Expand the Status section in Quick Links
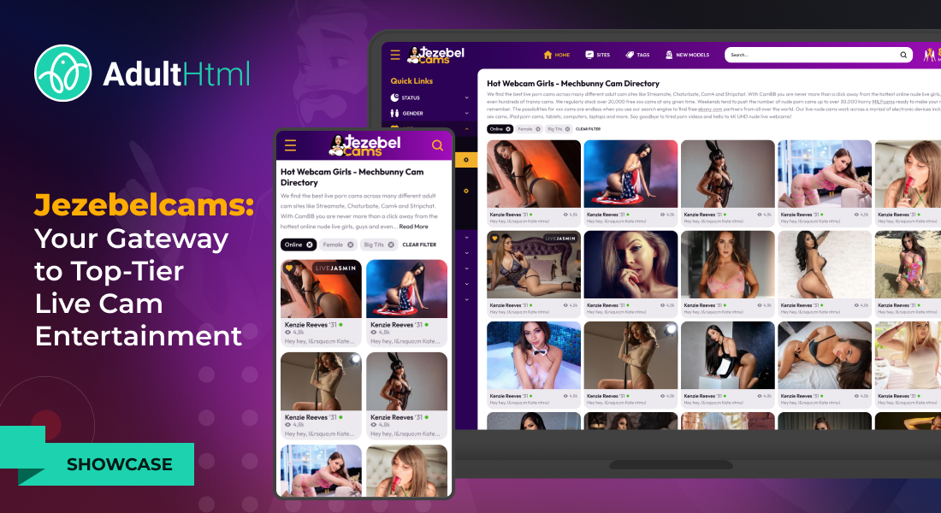 pos(467,97)
